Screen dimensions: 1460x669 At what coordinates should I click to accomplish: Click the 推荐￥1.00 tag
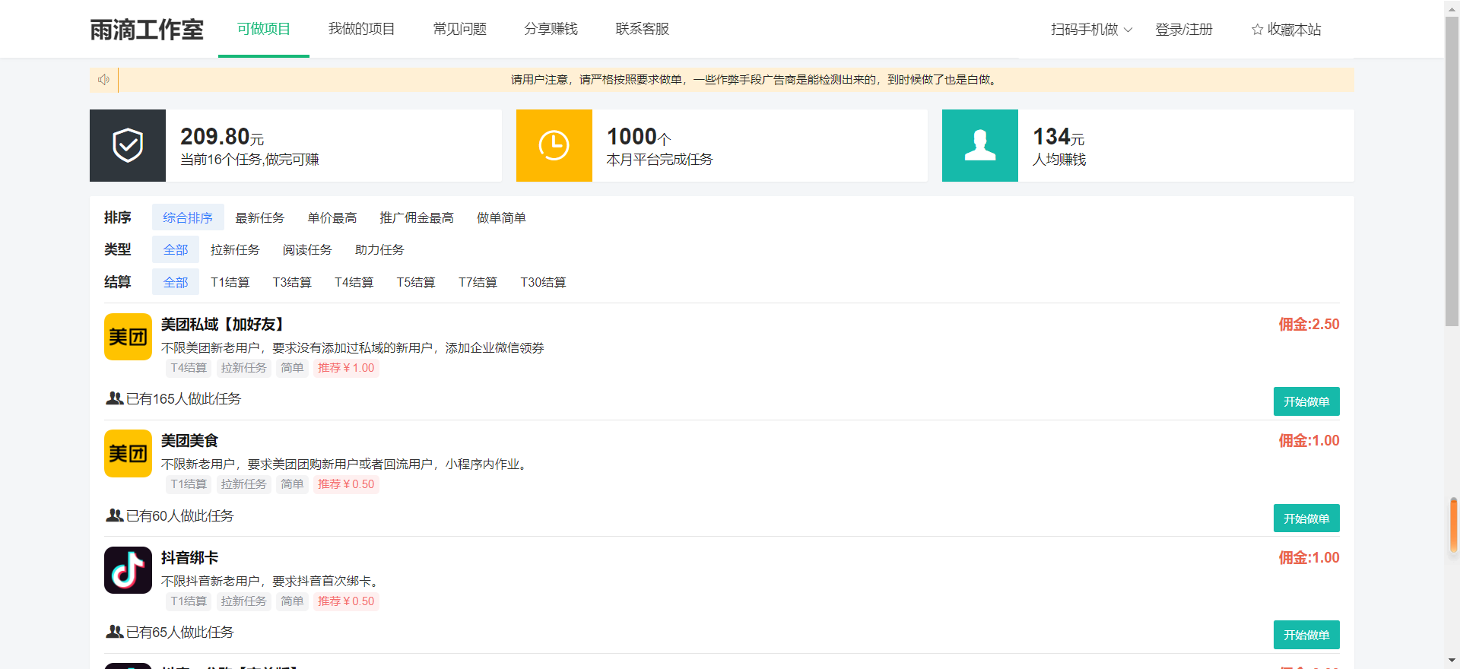click(346, 368)
